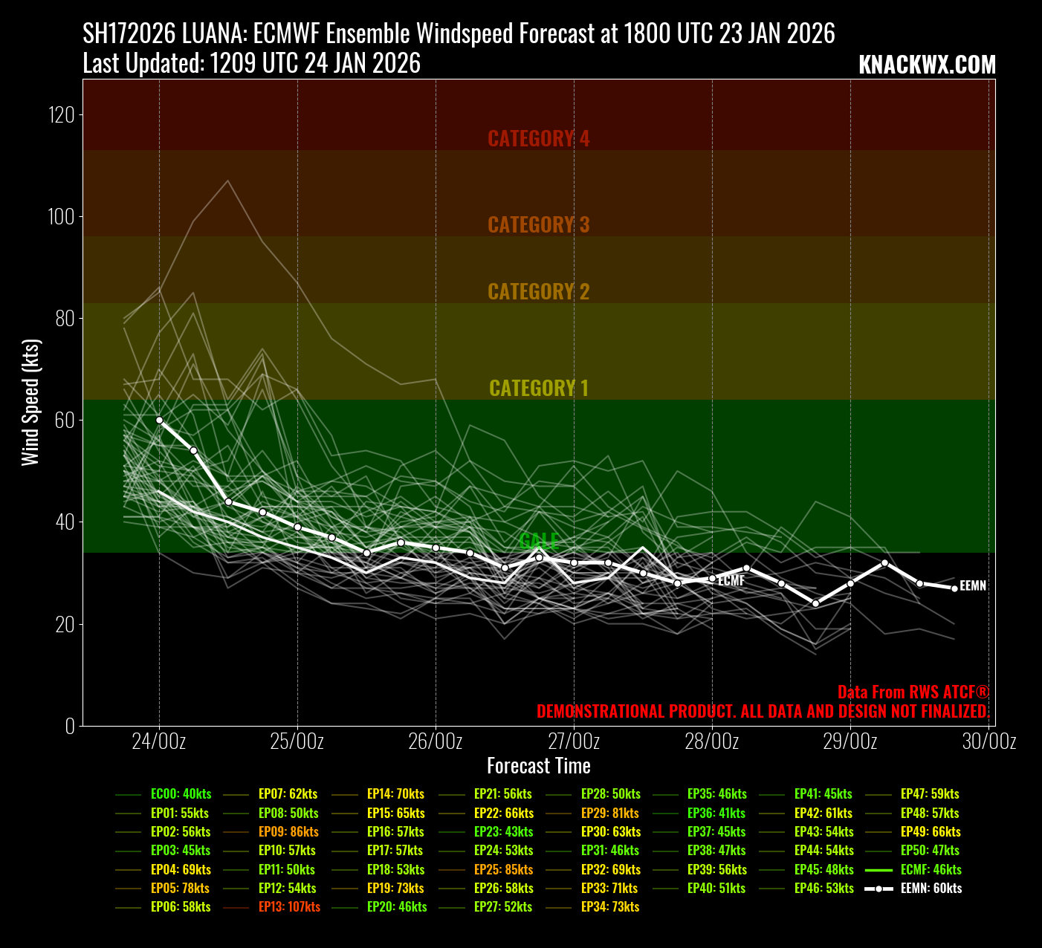Viewport: 1042px width, 948px height.
Task: Click the 30/00z x-axis tick label
Action: click(x=988, y=741)
